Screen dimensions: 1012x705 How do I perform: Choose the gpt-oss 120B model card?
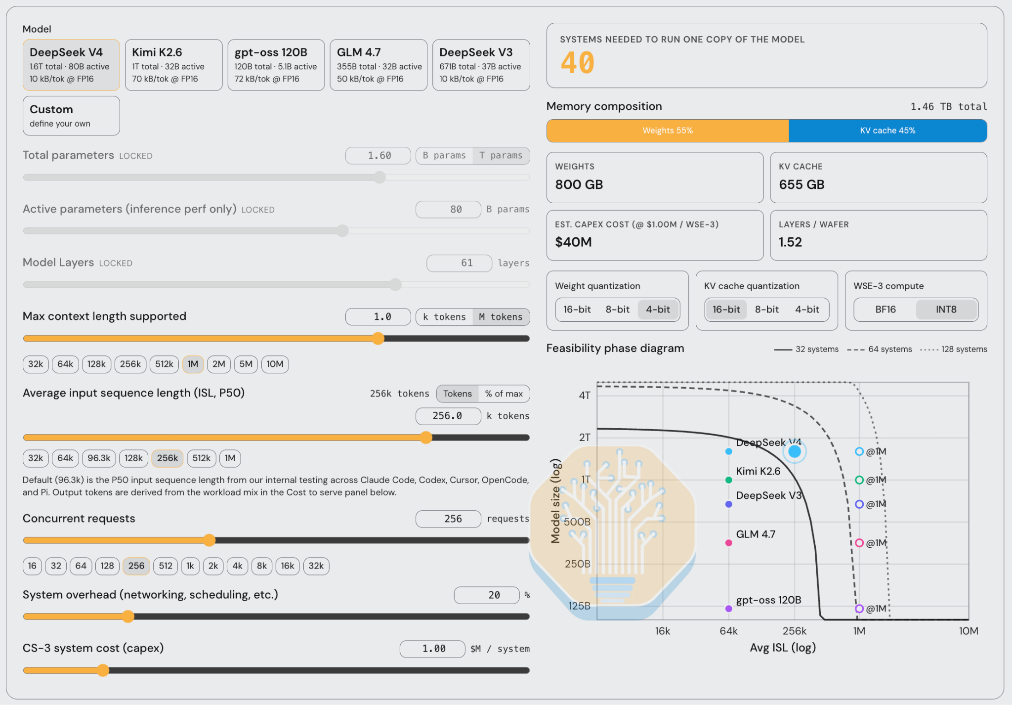tap(276, 65)
